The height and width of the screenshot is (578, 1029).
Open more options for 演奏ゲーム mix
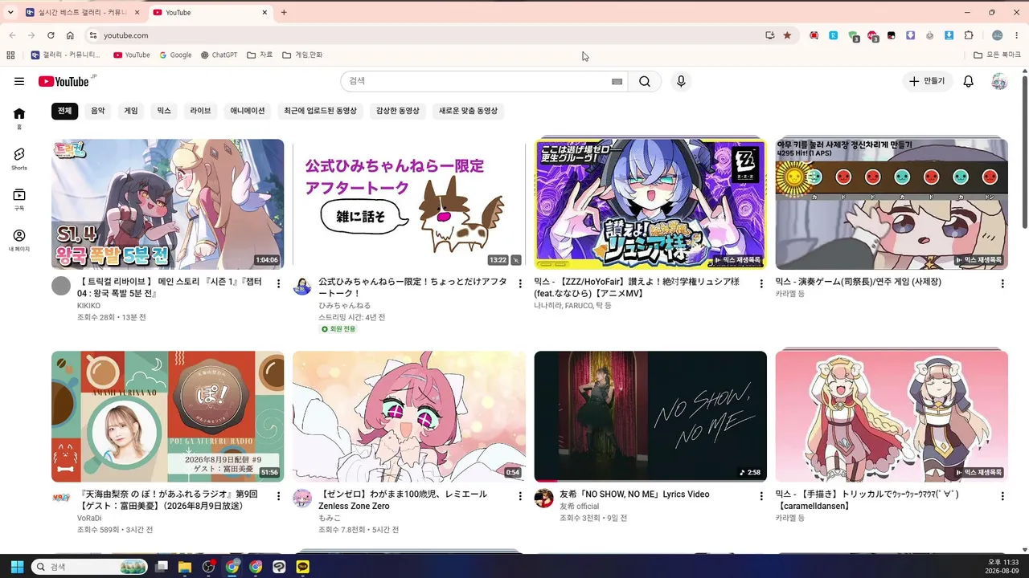1002,283
